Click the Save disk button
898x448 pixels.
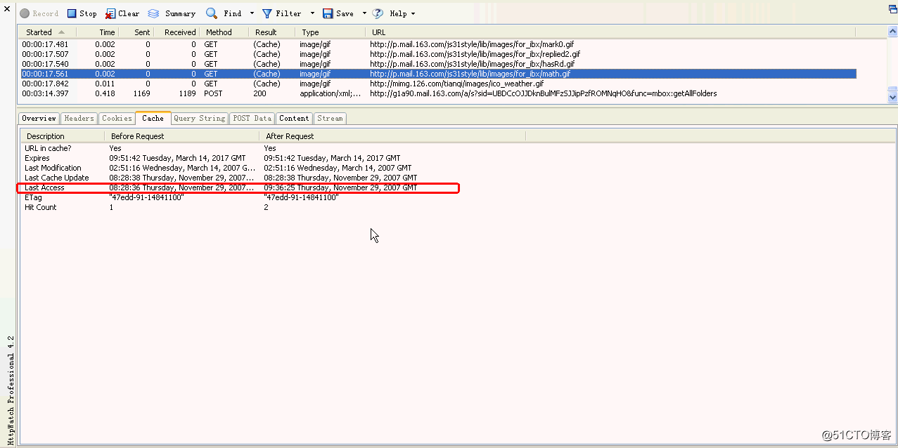pyautogui.click(x=338, y=13)
